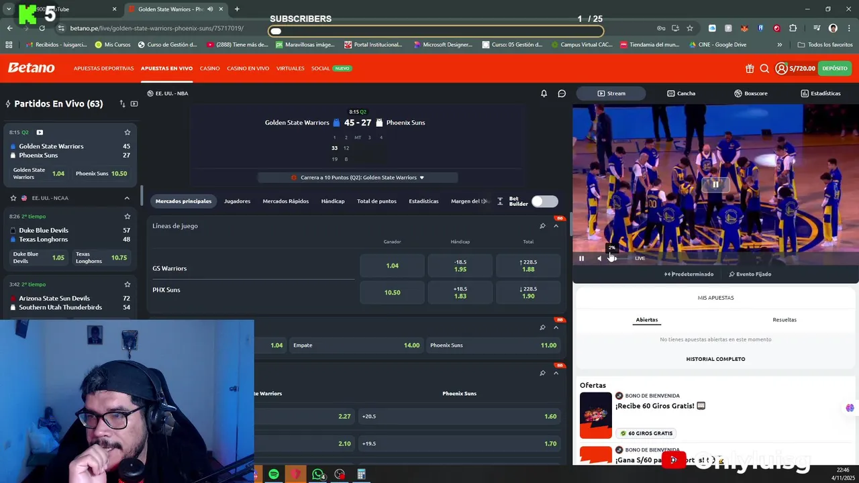Select the Evento Fijado option
859x483 pixels.
750,274
